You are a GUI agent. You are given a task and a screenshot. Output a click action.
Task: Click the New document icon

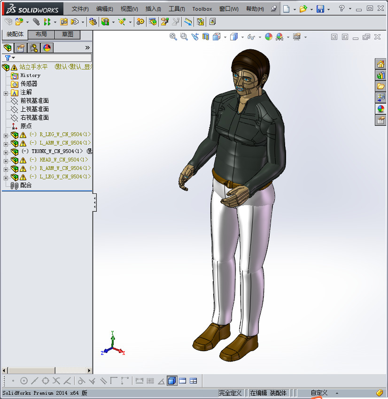pos(287,9)
